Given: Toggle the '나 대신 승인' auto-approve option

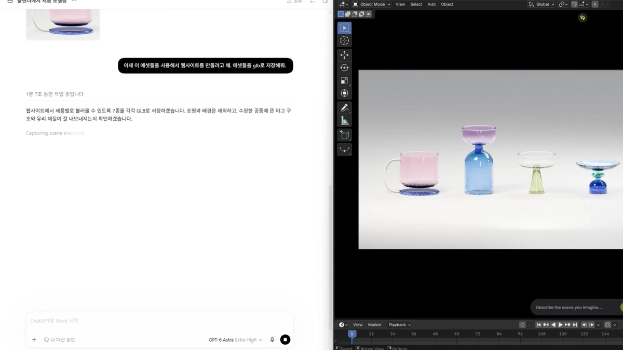Looking at the screenshot, I should tap(60, 340).
